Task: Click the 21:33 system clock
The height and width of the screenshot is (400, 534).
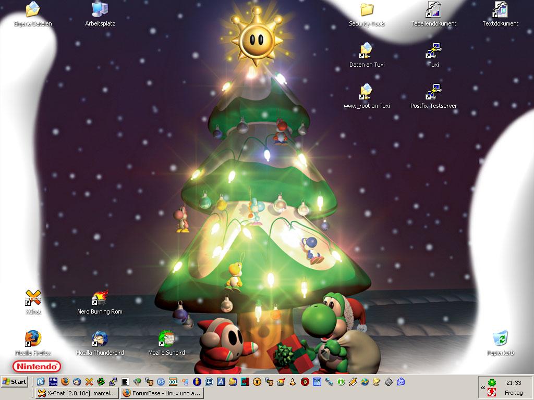Action: click(x=514, y=383)
